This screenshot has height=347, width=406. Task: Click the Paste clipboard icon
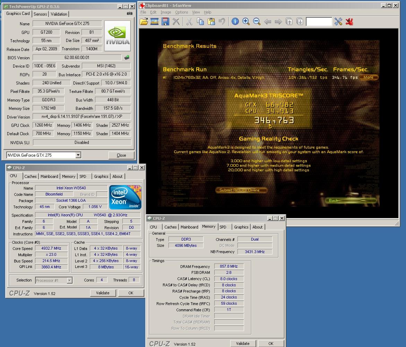tap(211, 21)
